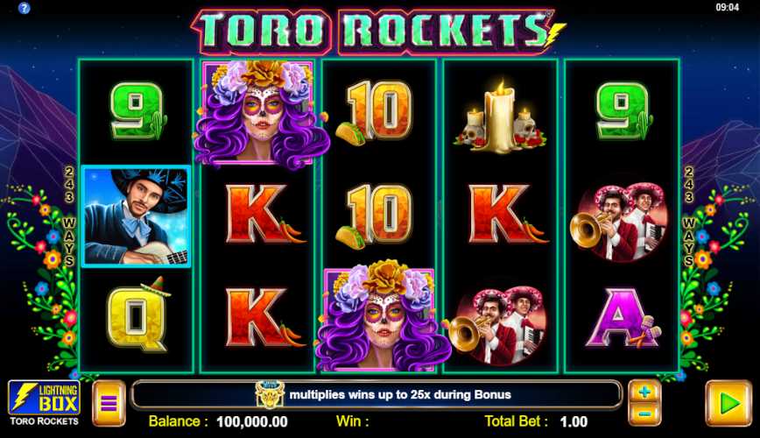760x438 pixels.
Task: Click the purple A maracas symbol
Action: pyautogui.click(x=623, y=318)
